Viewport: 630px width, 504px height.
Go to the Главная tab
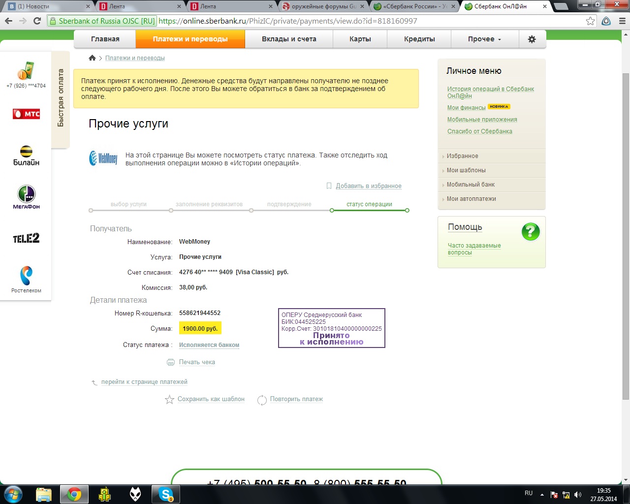click(x=105, y=39)
